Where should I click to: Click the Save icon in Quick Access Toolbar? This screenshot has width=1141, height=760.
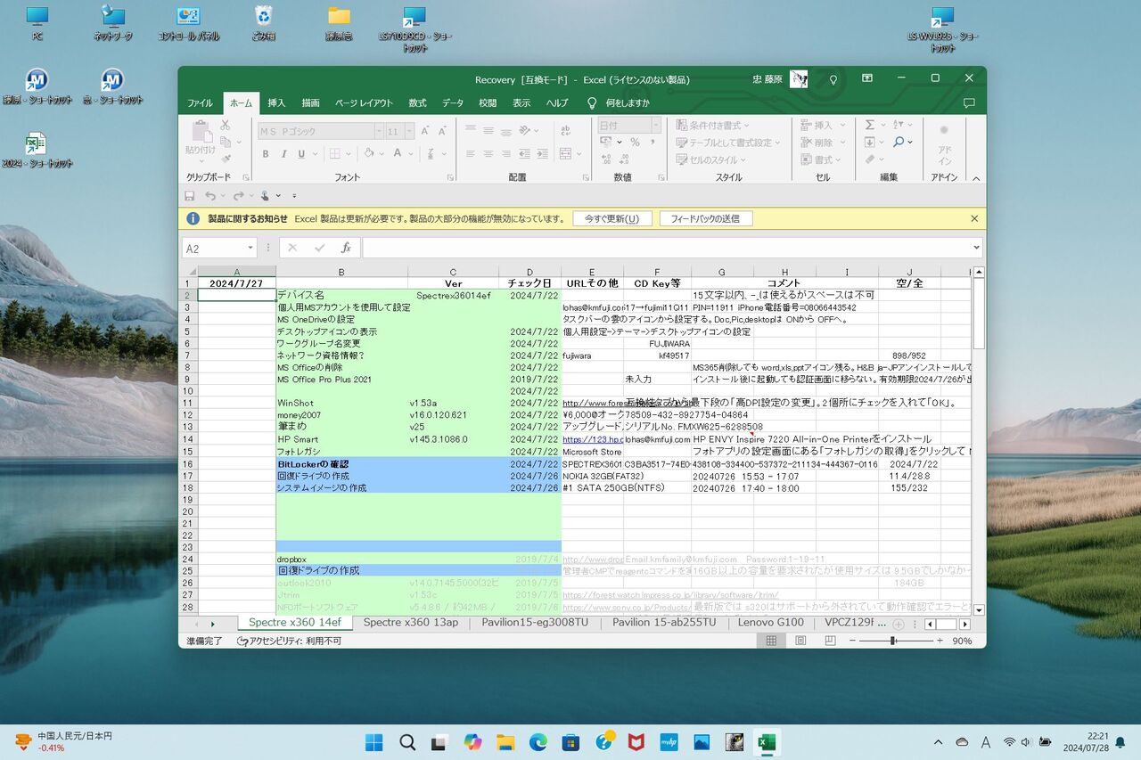point(189,196)
